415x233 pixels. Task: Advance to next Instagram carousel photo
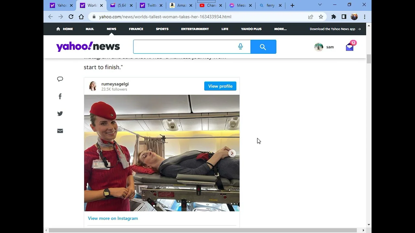232,153
